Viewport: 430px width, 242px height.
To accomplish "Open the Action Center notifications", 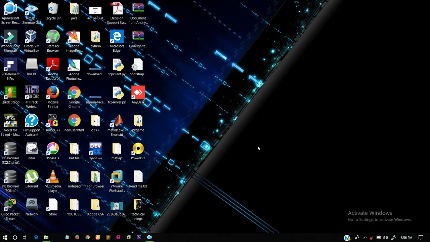I will point(421,238).
